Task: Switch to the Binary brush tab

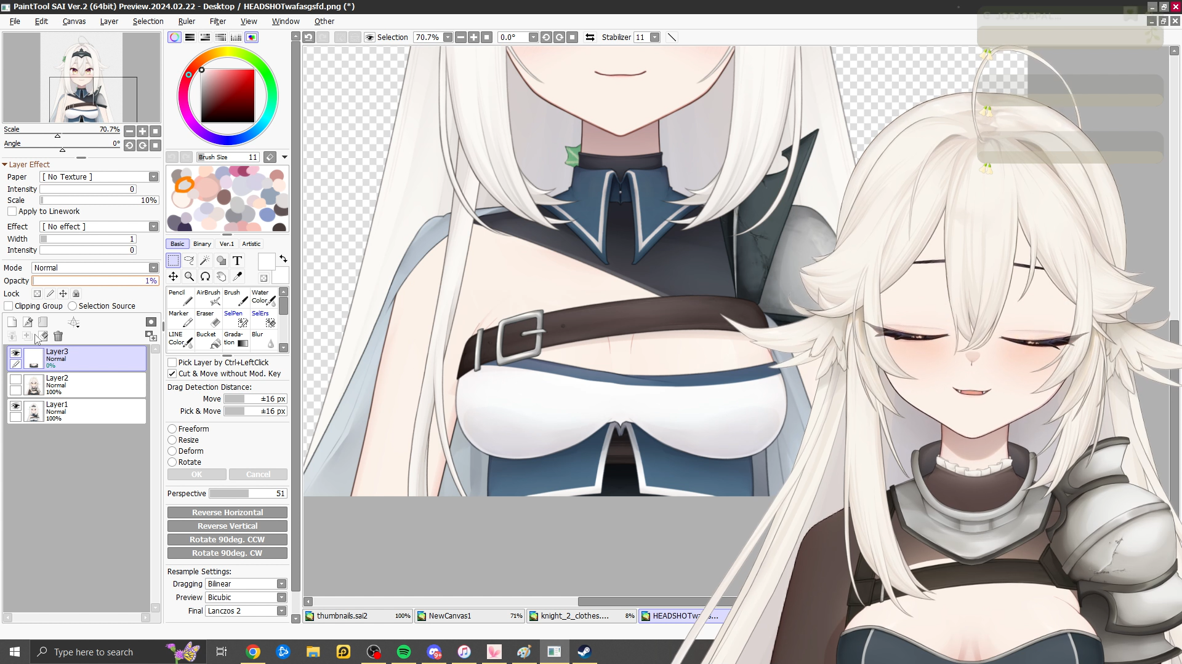Action: point(202,244)
